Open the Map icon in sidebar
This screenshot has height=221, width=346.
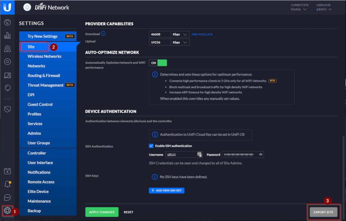tap(7, 49)
